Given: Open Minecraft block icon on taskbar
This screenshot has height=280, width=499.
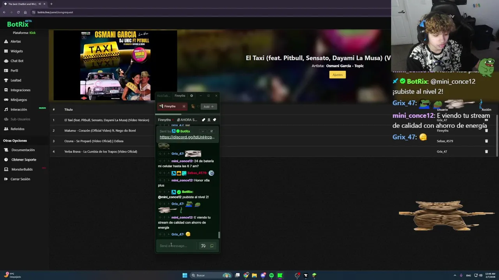Looking at the screenshot, I should click(x=314, y=275).
